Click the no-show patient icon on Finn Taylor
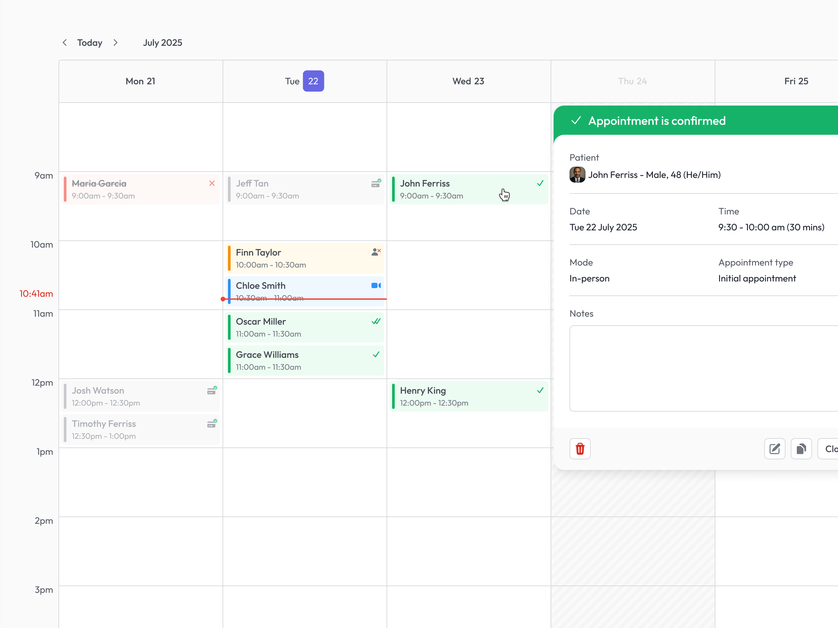This screenshot has height=628, width=838. (x=376, y=251)
